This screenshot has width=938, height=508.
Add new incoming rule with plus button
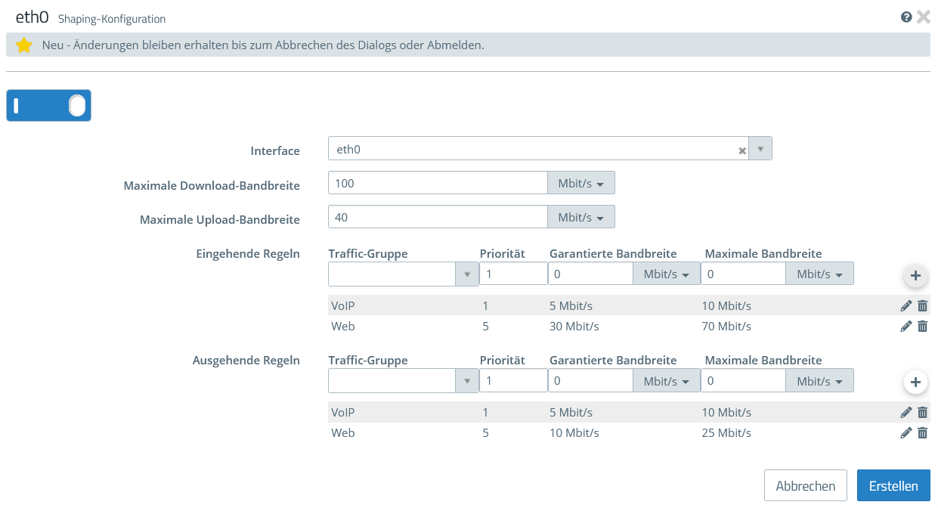coord(915,276)
